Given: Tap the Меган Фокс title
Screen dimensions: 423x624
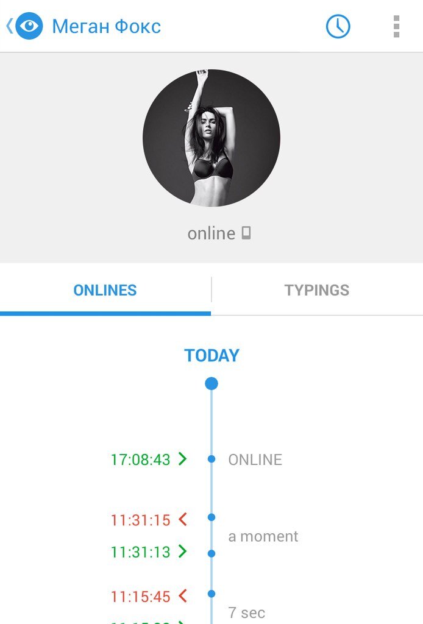Looking at the screenshot, I should coord(107,26).
